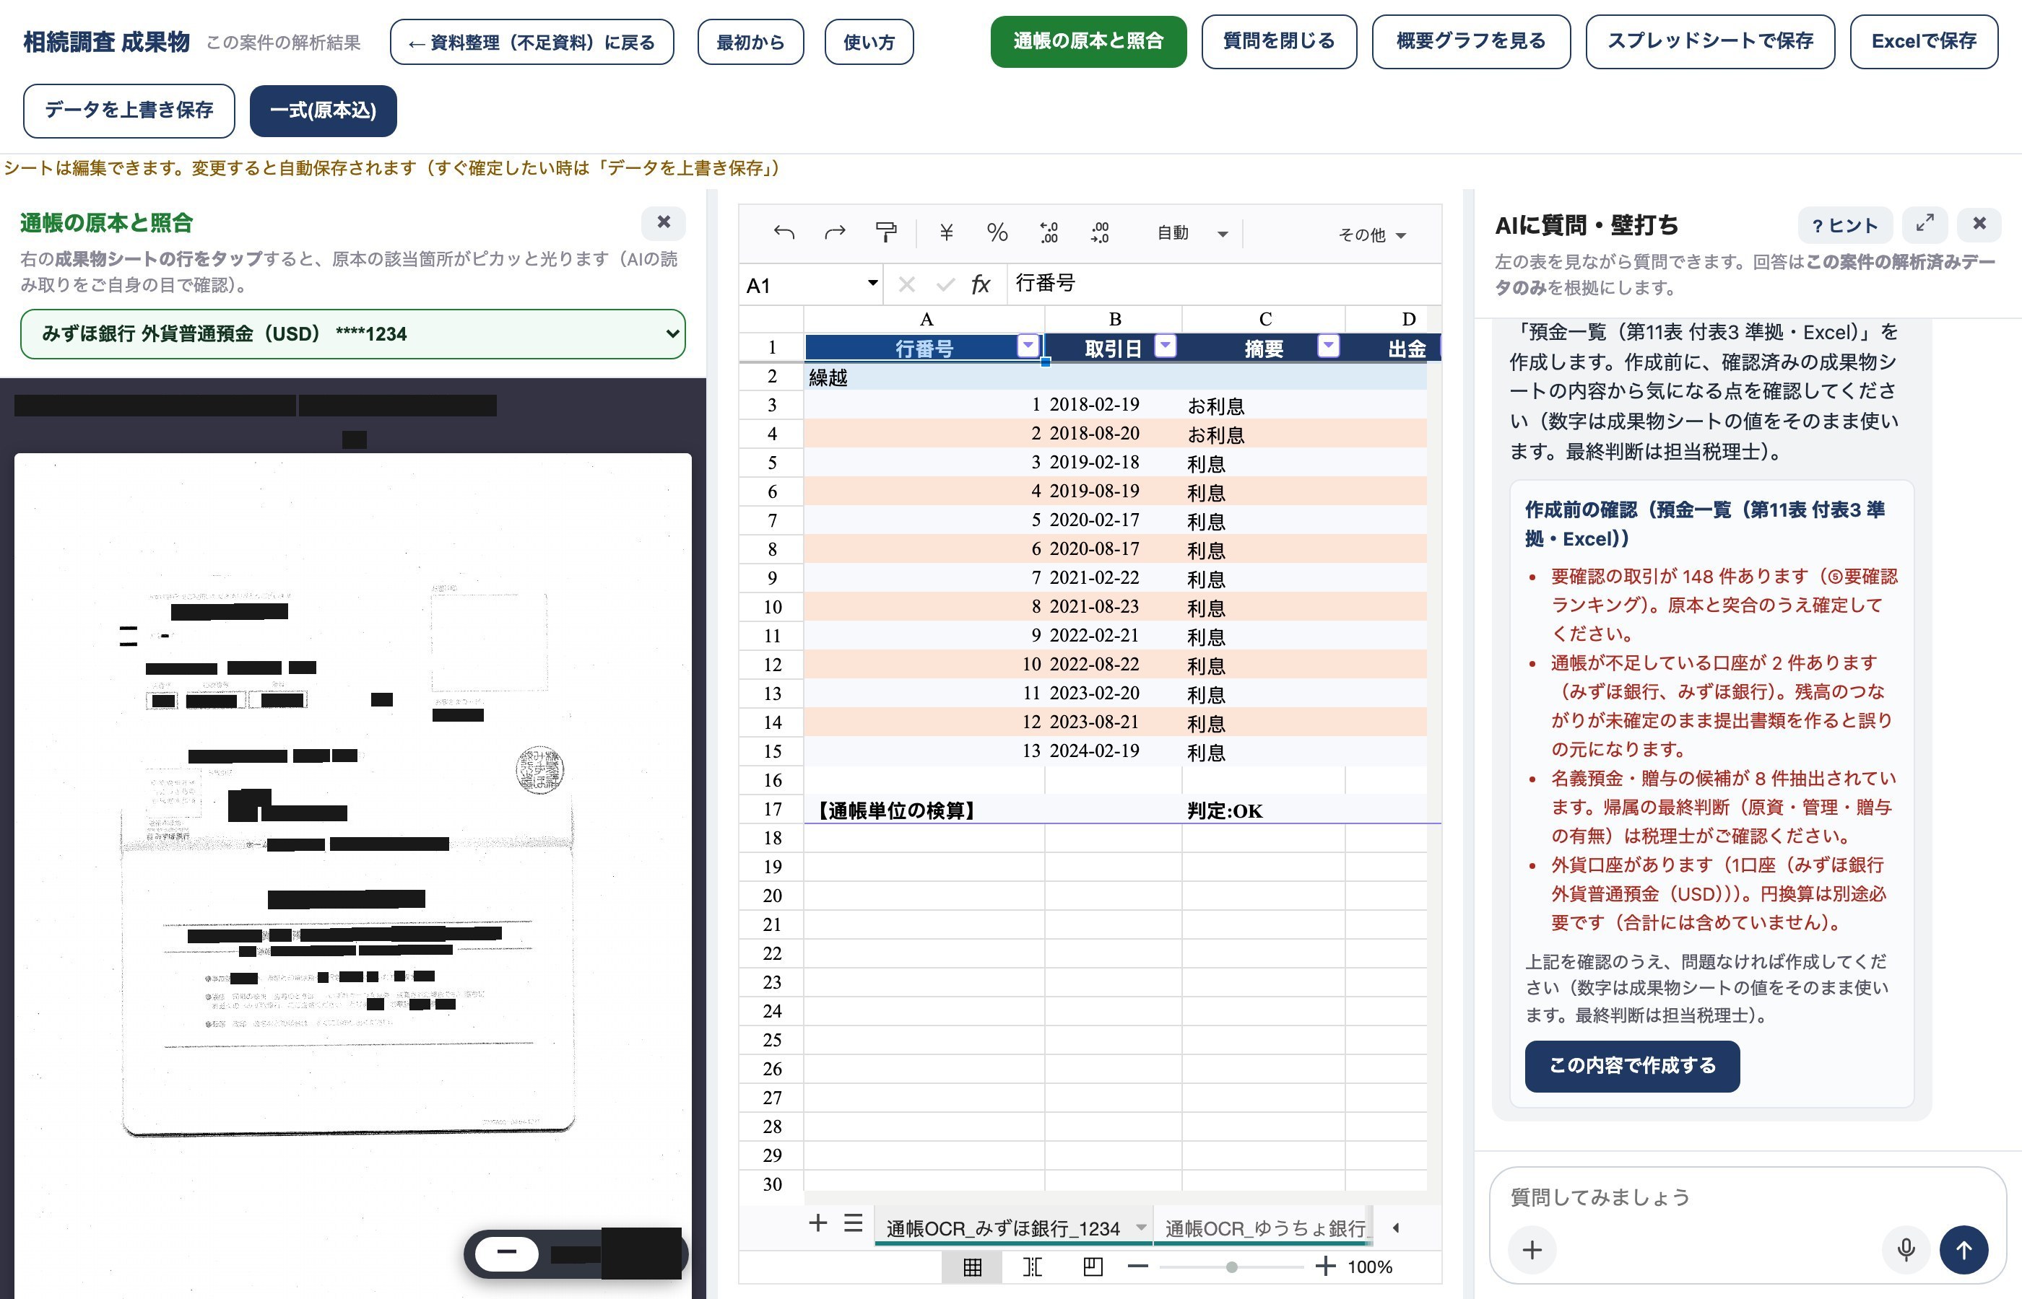
Task: Switch to normal grid view
Action: [x=972, y=1267]
